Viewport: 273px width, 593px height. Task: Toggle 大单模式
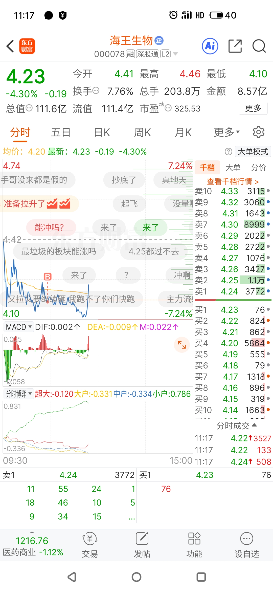253,152
